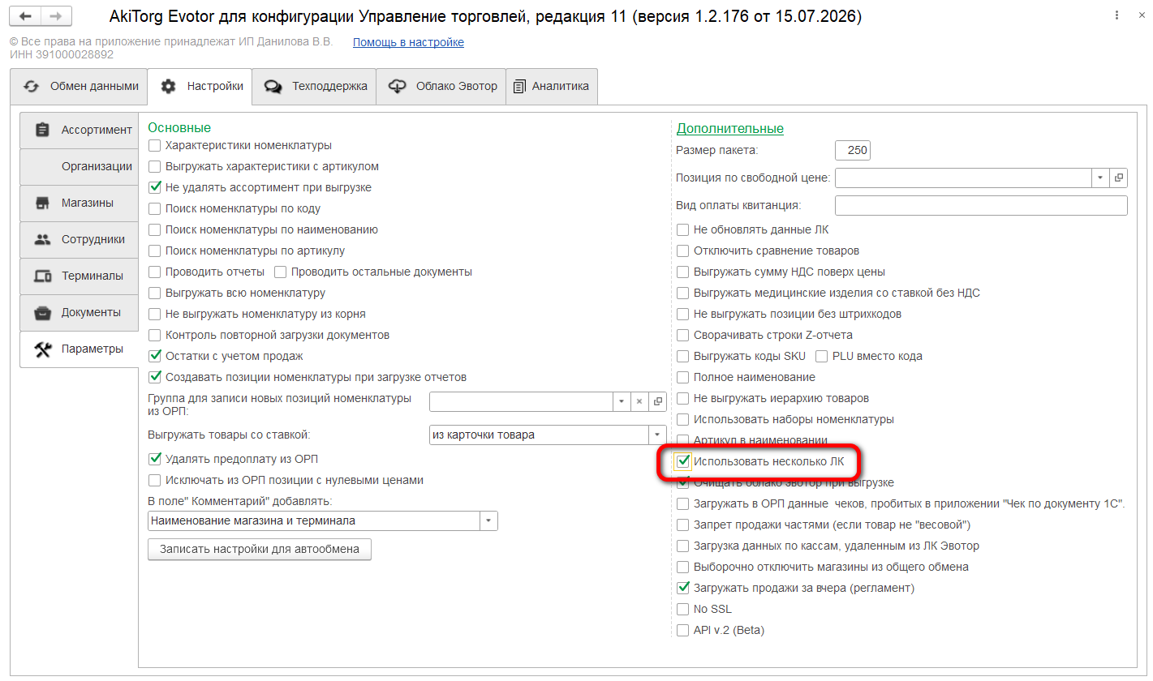The width and height of the screenshot is (1153, 681).
Task: Focus the Размер пакета field
Action: (x=853, y=150)
